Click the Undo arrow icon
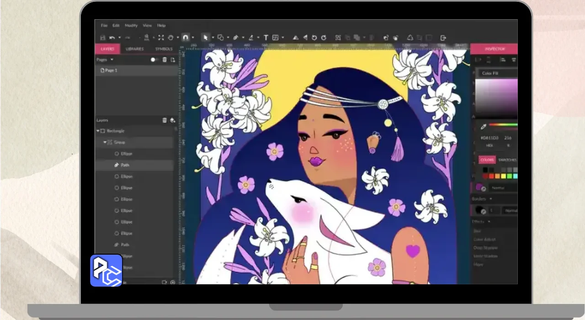 click(x=112, y=37)
